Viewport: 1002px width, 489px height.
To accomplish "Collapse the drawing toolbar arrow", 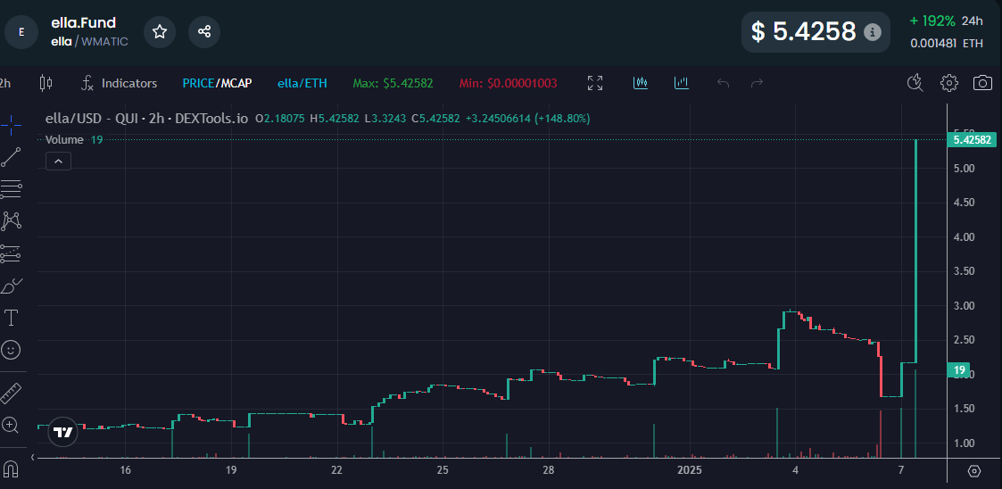I will [33, 458].
